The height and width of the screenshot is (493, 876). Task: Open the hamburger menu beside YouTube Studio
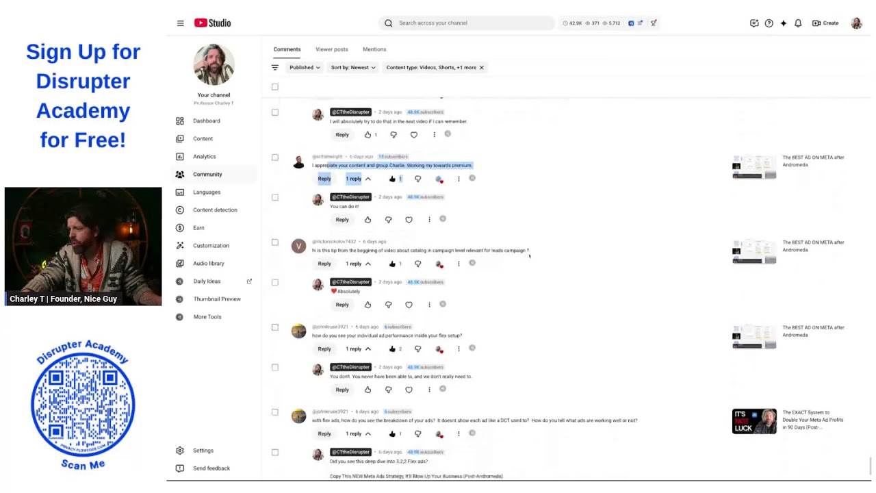coord(180,23)
